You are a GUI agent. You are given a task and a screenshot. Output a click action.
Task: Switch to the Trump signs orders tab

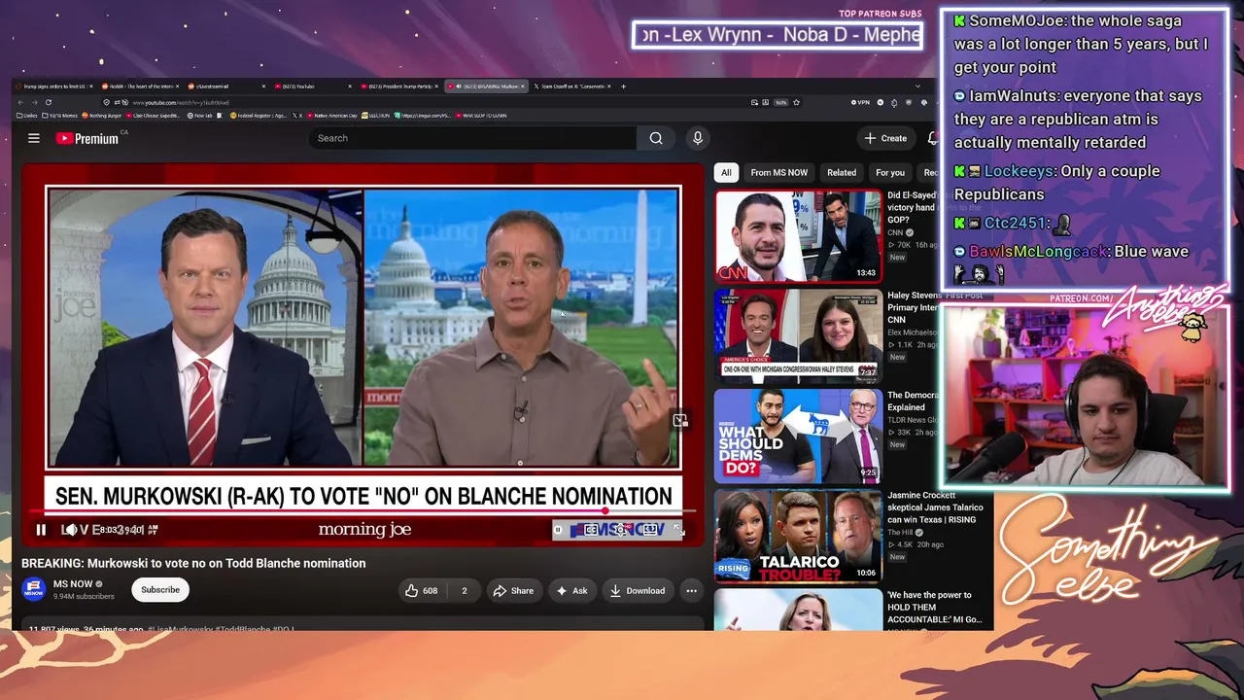pos(54,87)
